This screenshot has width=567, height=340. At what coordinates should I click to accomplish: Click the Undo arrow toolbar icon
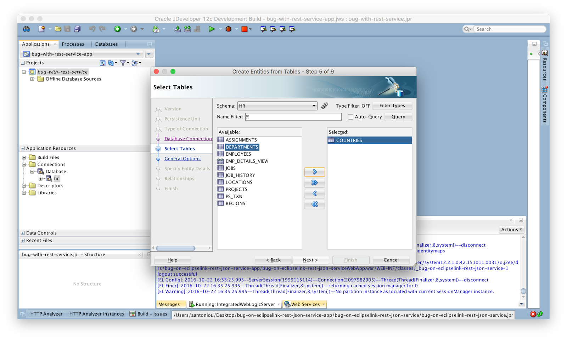pyautogui.click(x=92, y=29)
